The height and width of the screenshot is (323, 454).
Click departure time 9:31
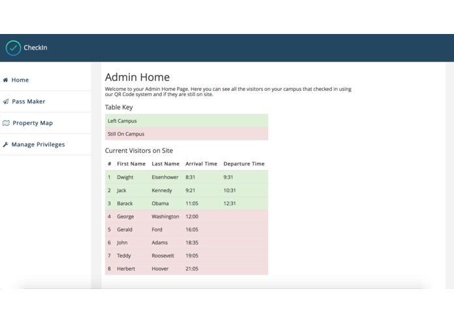[x=228, y=177]
